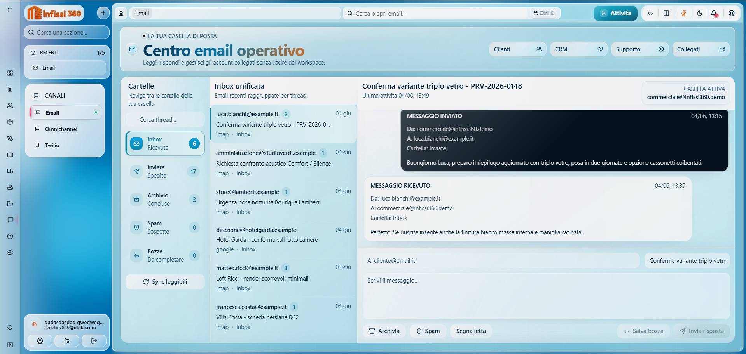746x354 pixels.
Task: Open the Inviate Spedite folder
Action: 165,171
